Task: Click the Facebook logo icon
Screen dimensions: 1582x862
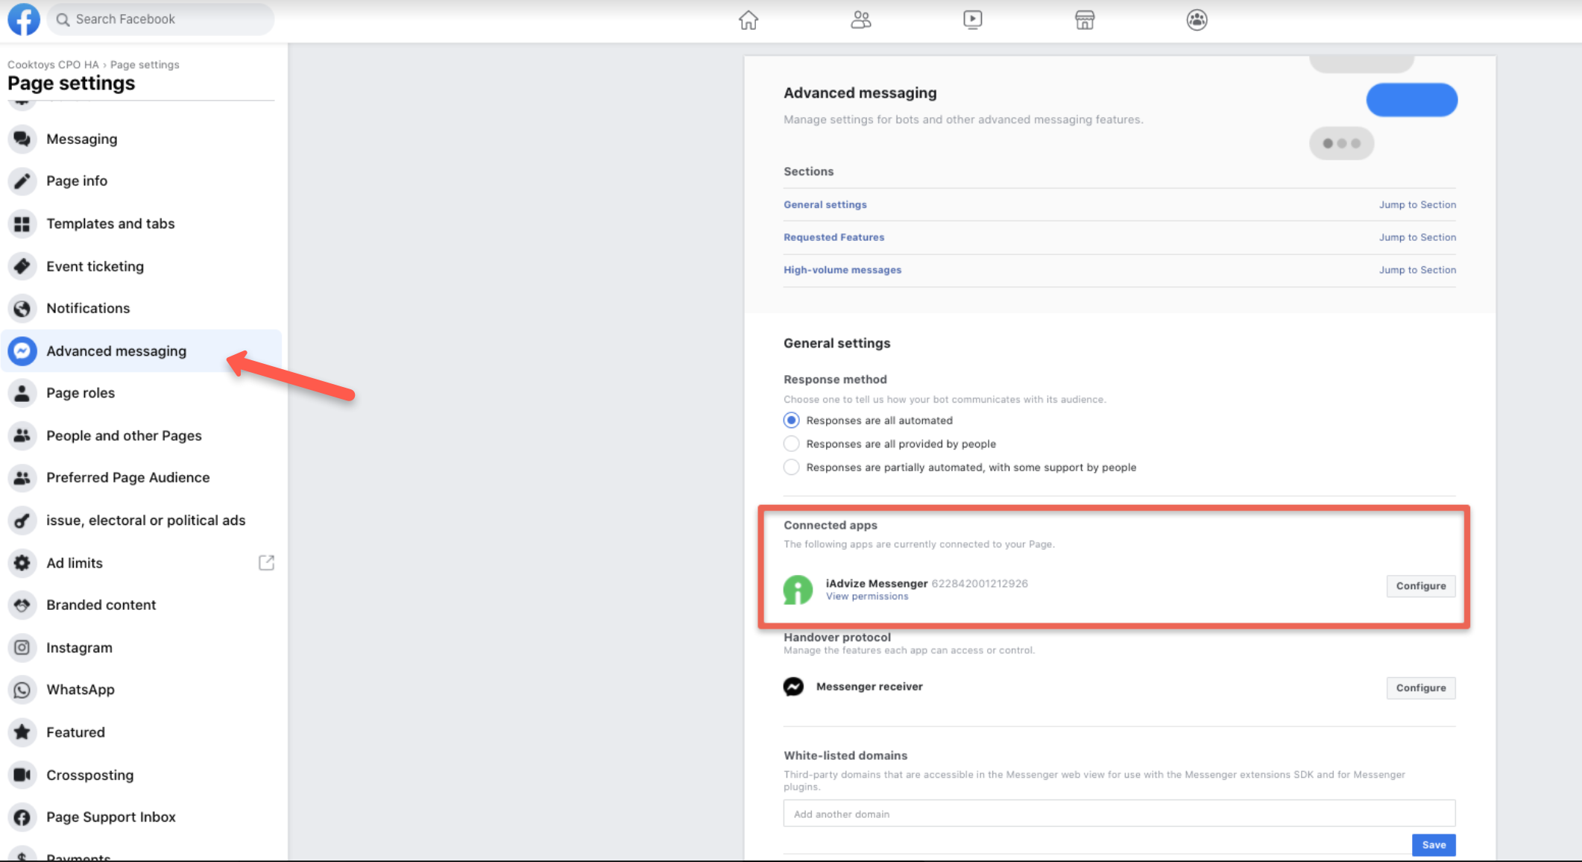Action: pyautogui.click(x=24, y=19)
